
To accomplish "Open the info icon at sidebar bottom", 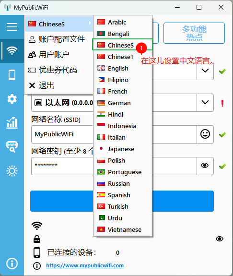I will click(x=12, y=264).
